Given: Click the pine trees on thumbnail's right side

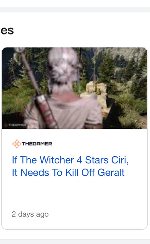Looking at the screenshot, I should pyautogui.click(x=131, y=78).
